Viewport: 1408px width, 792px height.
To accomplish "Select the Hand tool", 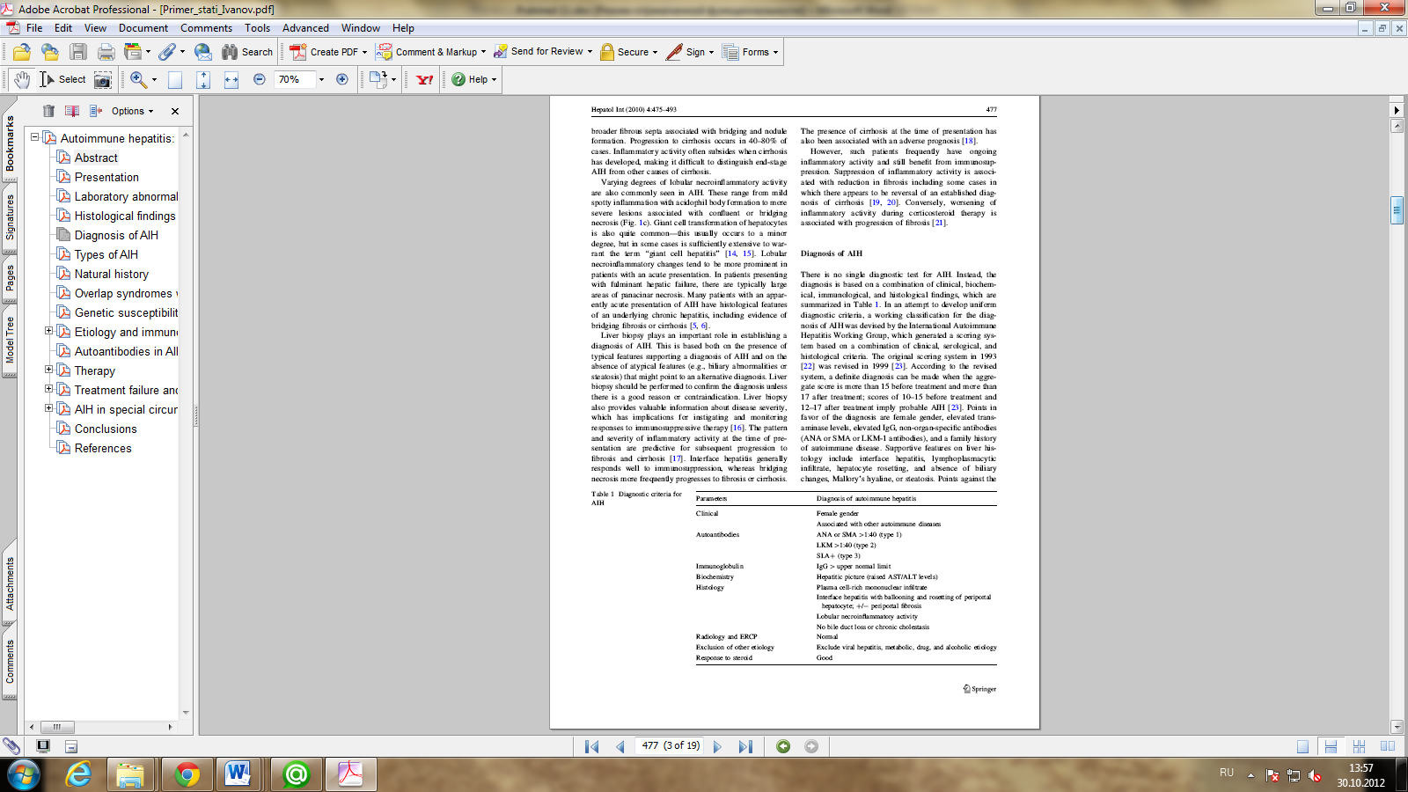I will coord(22,79).
